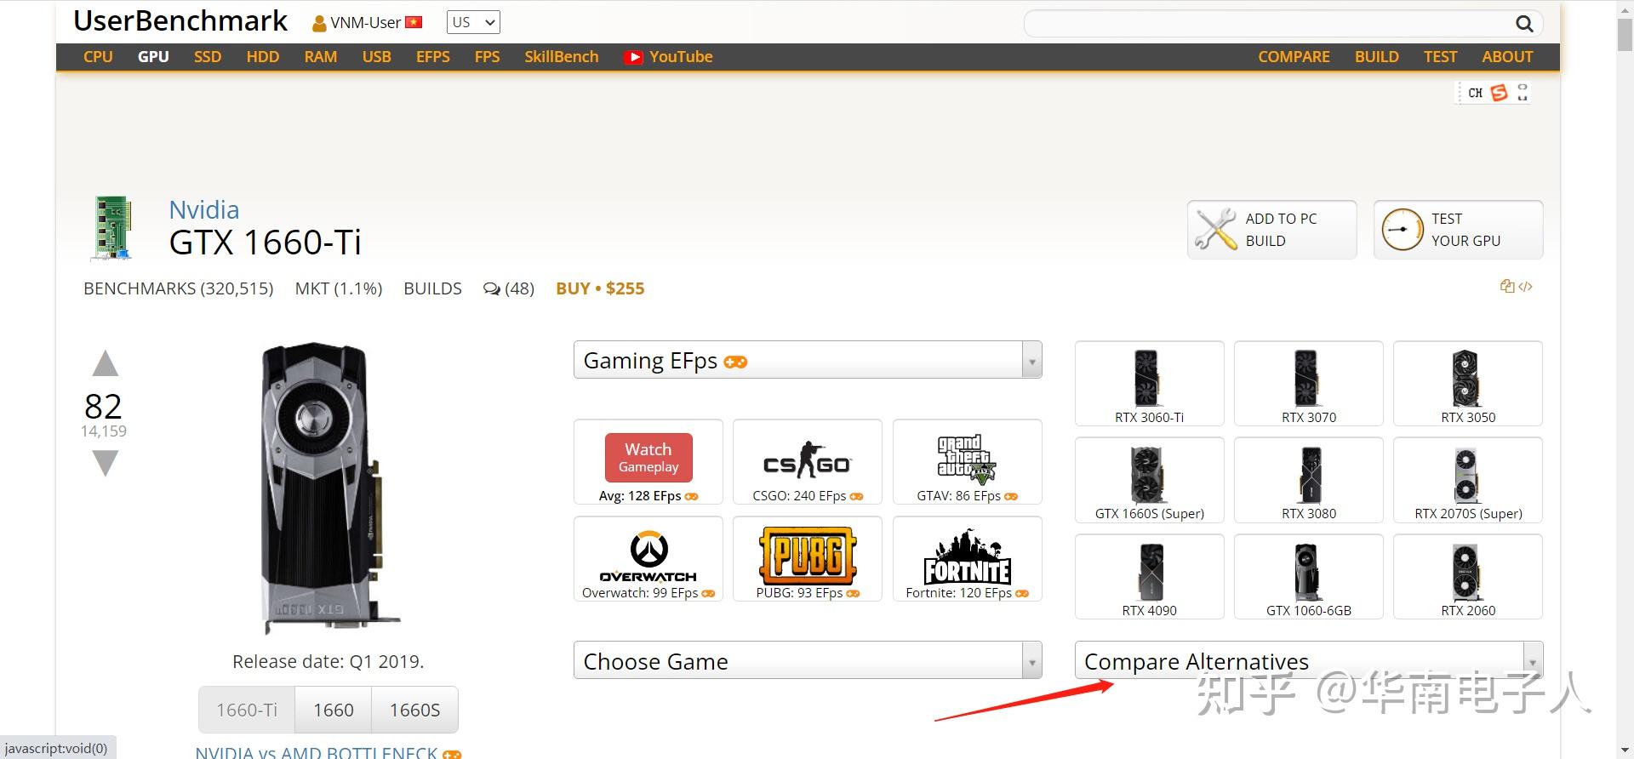
Task: Open the HDD tab
Action: (x=263, y=57)
